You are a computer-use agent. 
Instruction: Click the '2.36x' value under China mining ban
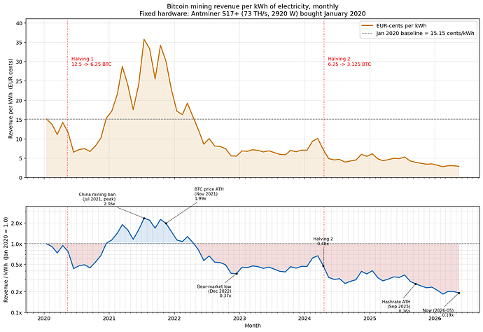click(109, 204)
